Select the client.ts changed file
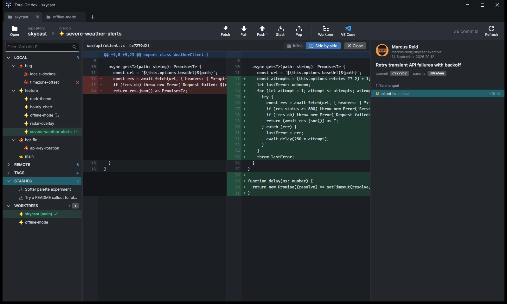This screenshot has height=304, width=507. [438, 94]
